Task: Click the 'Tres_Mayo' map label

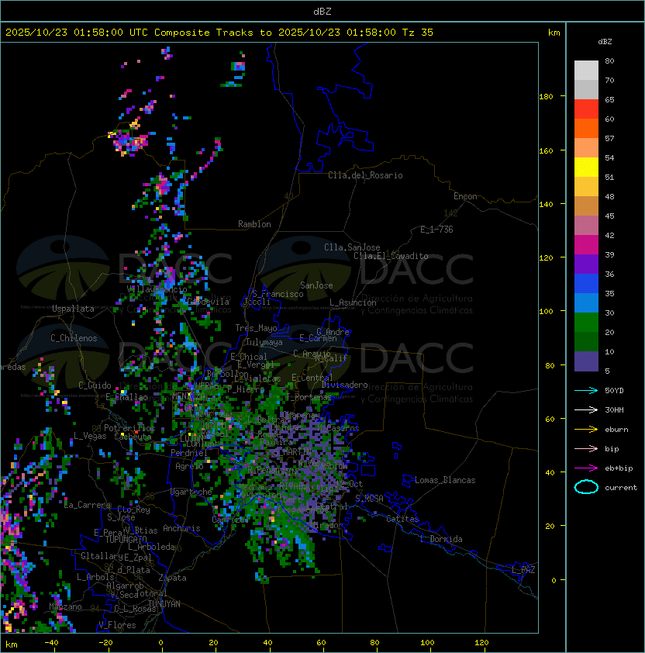Action: click(x=256, y=328)
